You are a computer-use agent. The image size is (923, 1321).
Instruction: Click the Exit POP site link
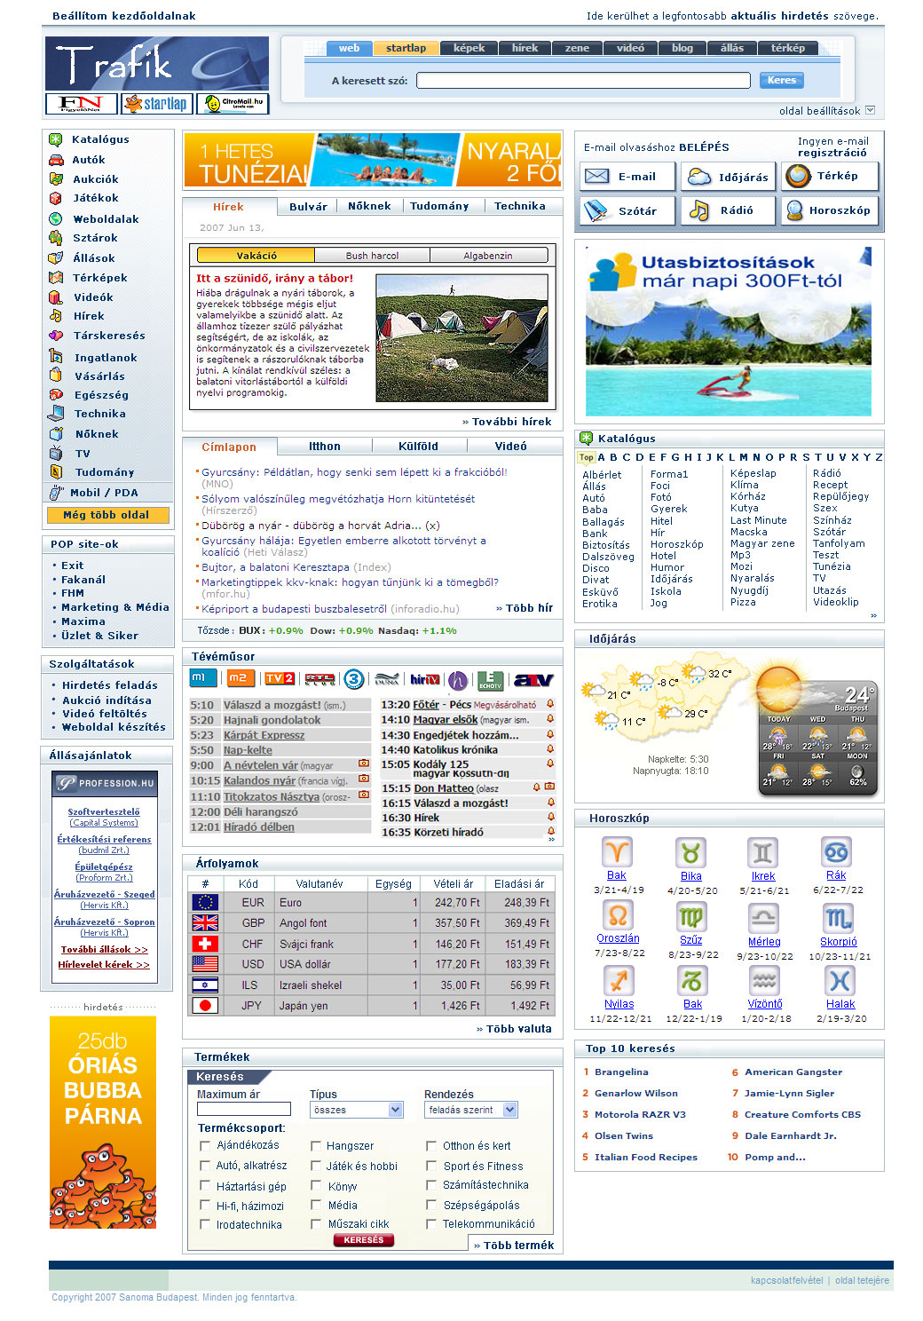pos(73,565)
